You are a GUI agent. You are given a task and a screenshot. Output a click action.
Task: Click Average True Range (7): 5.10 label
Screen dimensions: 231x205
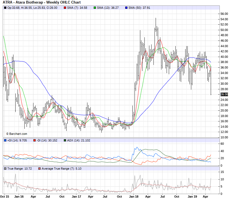click(x=61, y=169)
